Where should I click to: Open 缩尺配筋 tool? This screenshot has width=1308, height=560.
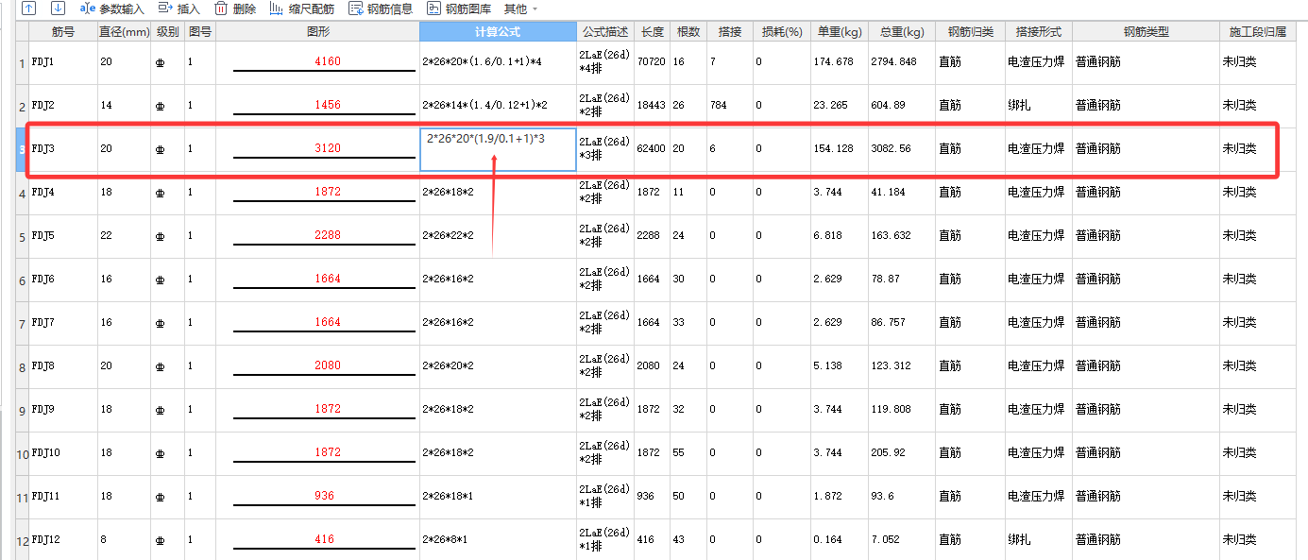(301, 8)
